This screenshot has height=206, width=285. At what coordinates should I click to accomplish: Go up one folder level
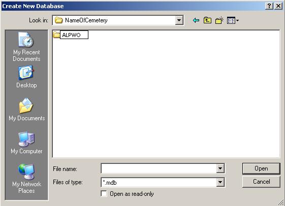(207, 20)
